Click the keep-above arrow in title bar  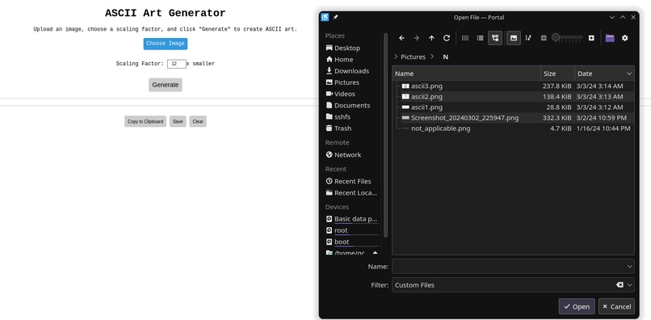623,18
